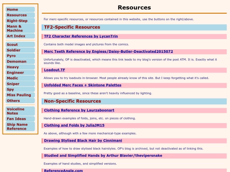Screen dimensions: 230x172
Task: Open the Art Index page
Action: pos(20,36)
